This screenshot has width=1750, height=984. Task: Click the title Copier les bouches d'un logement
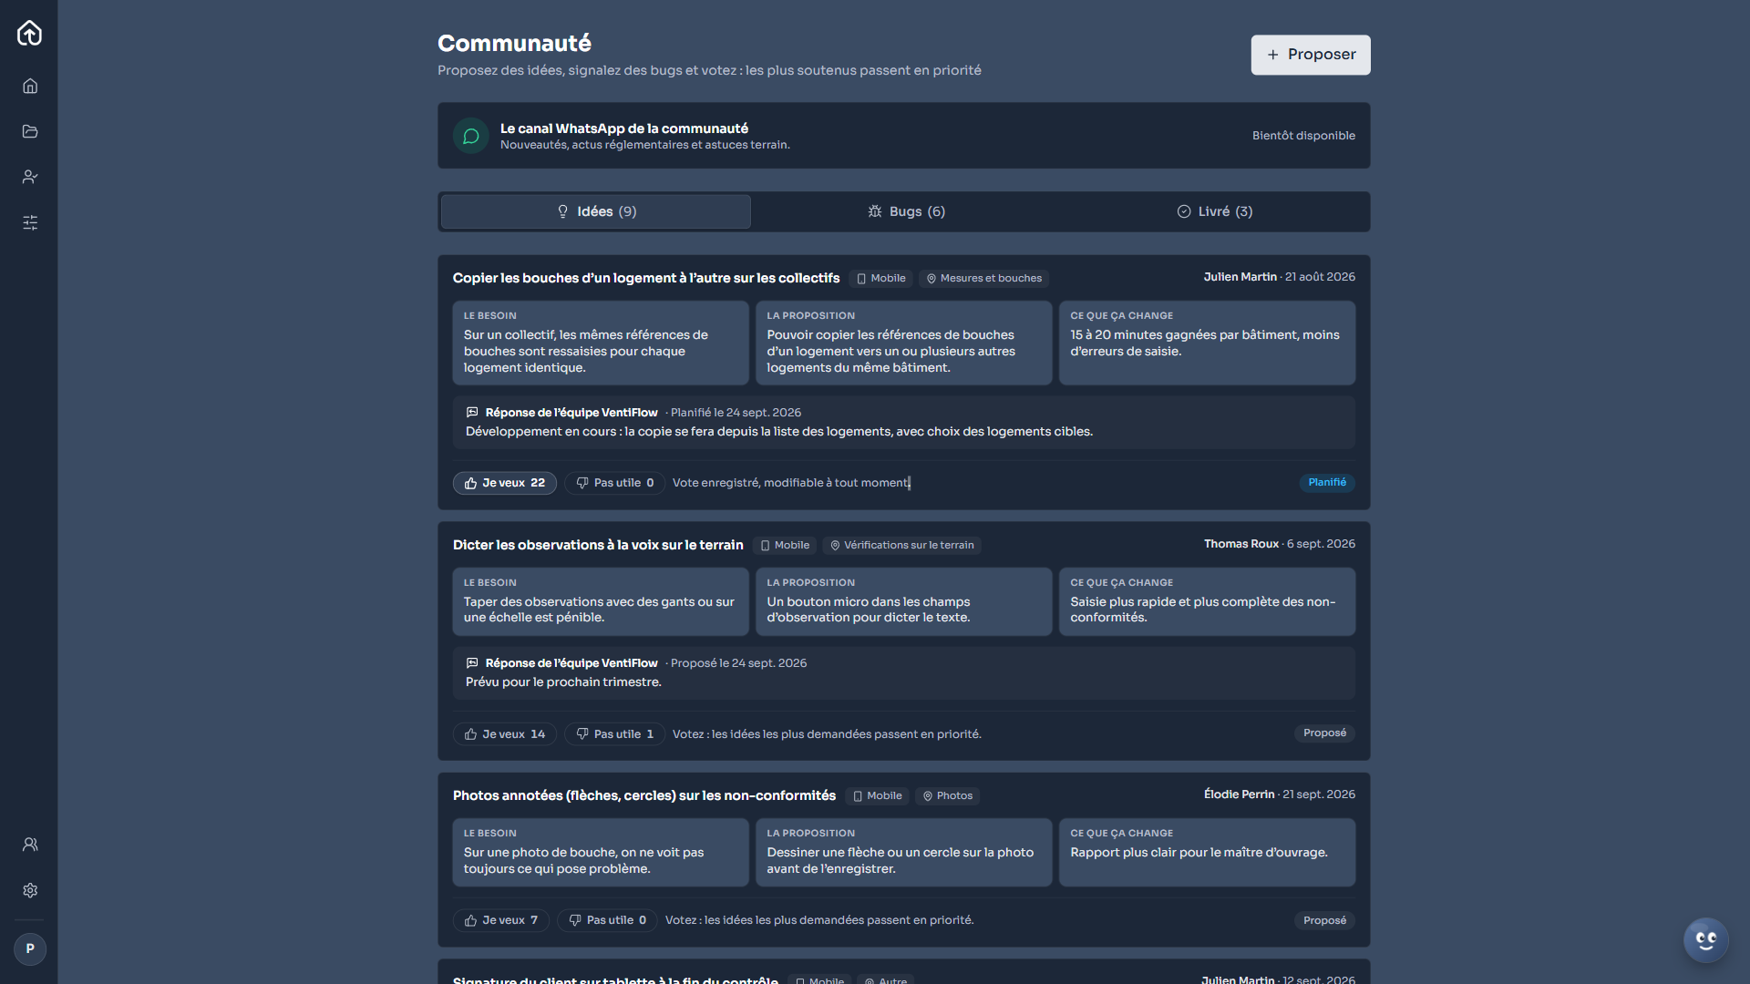pyautogui.click(x=646, y=278)
